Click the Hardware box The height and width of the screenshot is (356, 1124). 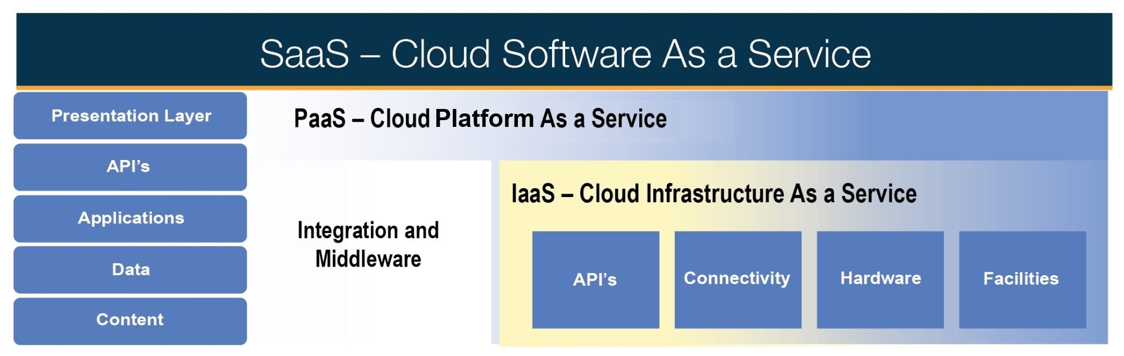[880, 280]
